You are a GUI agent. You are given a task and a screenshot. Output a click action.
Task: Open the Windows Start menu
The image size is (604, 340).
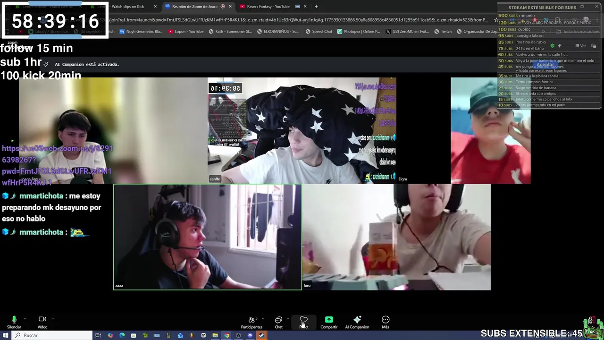5,335
